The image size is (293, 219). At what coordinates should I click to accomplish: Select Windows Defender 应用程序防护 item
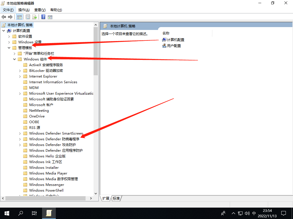pyautogui.click(x=56, y=151)
